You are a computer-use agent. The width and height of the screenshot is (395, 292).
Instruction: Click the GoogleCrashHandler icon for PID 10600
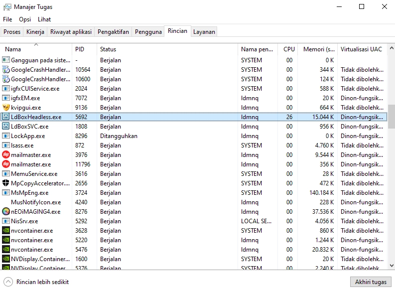click(x=6, y=79)
